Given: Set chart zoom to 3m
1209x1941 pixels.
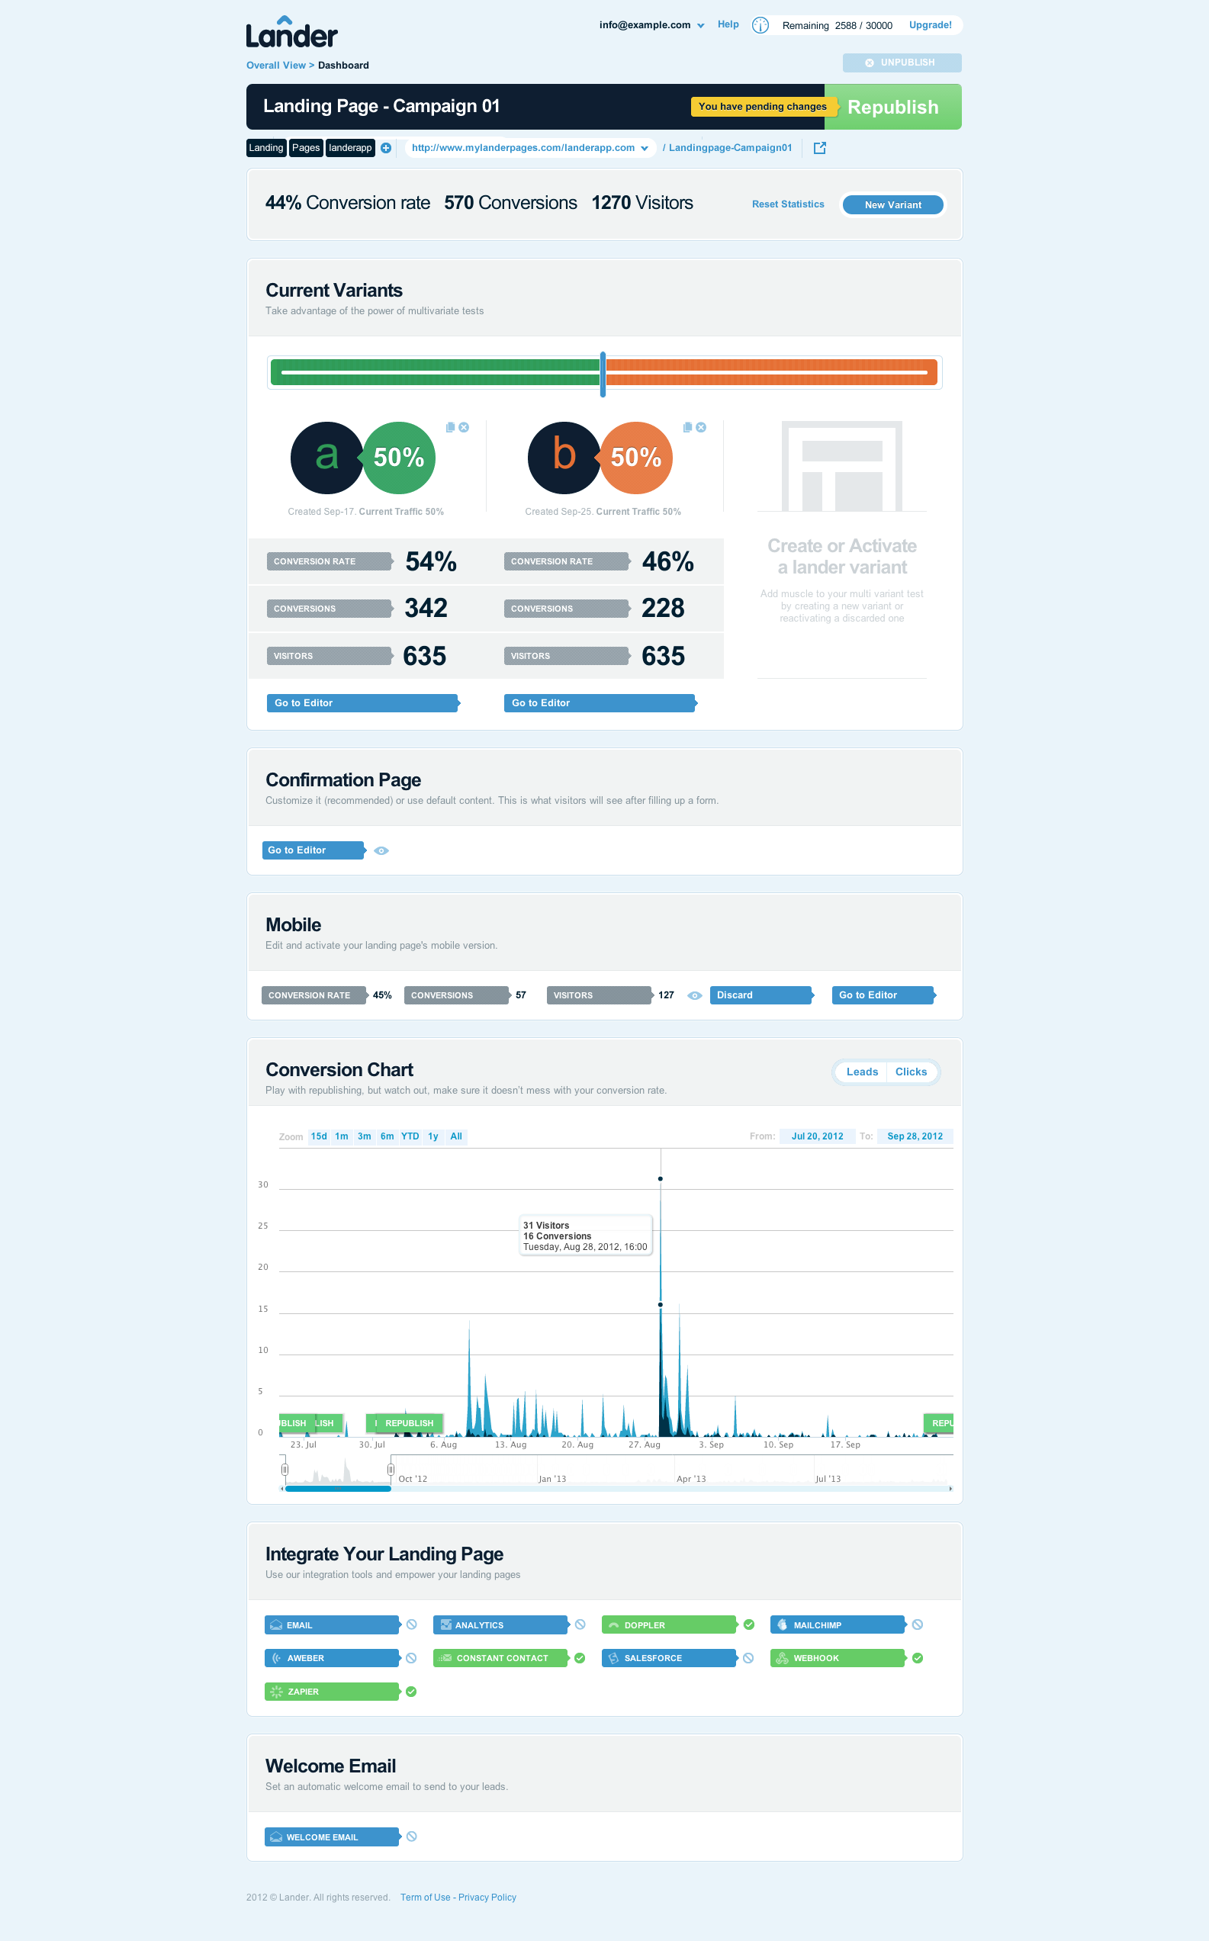Looking at the screenshot, I should (365, 1136).
